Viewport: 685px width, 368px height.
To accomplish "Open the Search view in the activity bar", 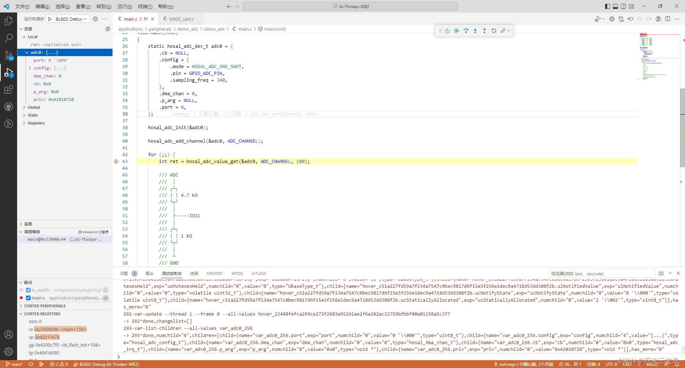I will pyautogui.click(x=9, y=38).
